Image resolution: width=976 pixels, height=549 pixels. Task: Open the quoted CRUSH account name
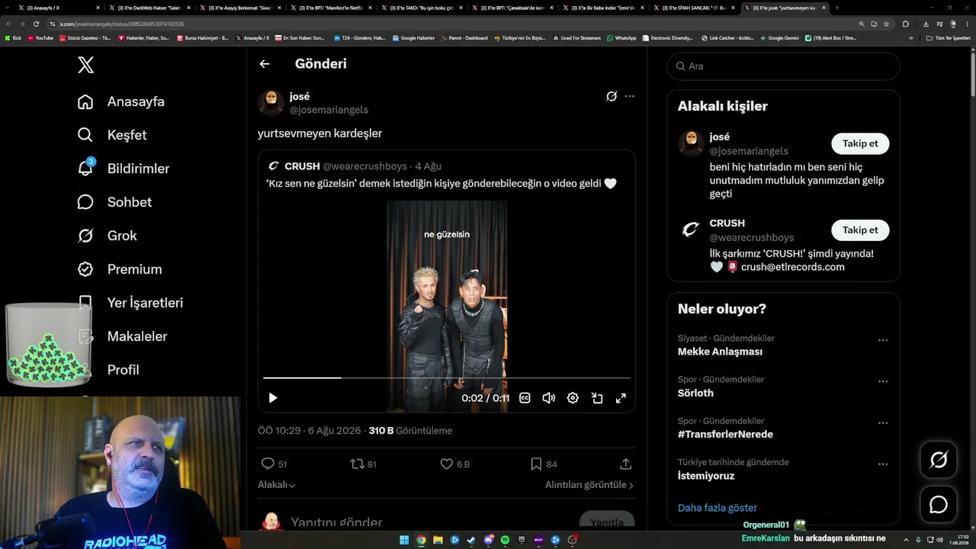point(302,166)
